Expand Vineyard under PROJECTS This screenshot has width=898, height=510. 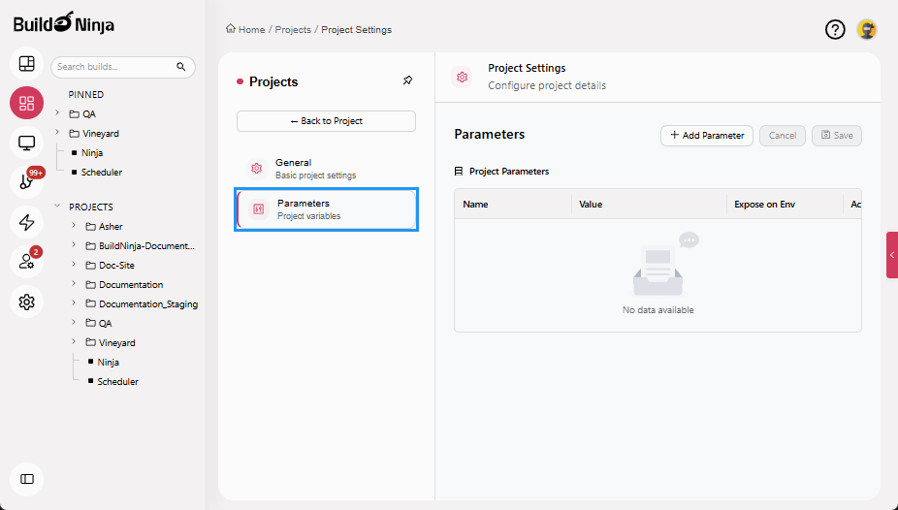point(74,341)
